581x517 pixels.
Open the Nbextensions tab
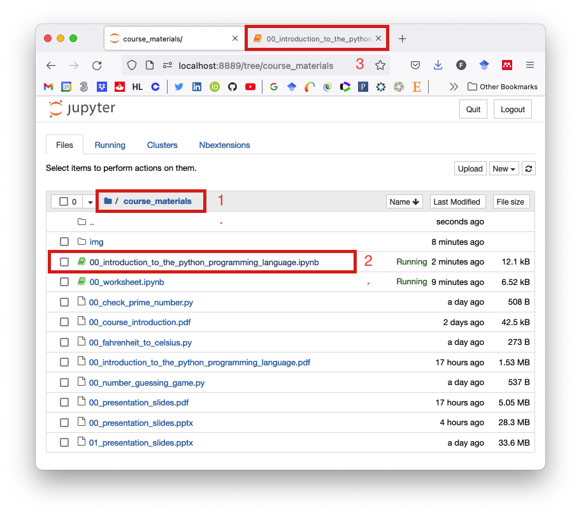coord(224,145)
